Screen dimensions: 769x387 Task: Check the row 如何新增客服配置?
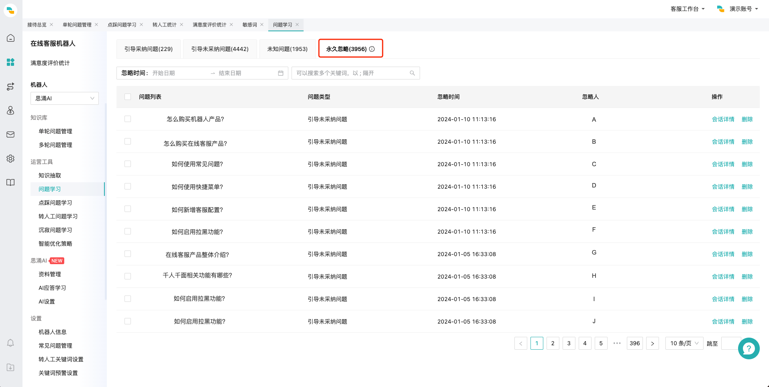point(128,209)
